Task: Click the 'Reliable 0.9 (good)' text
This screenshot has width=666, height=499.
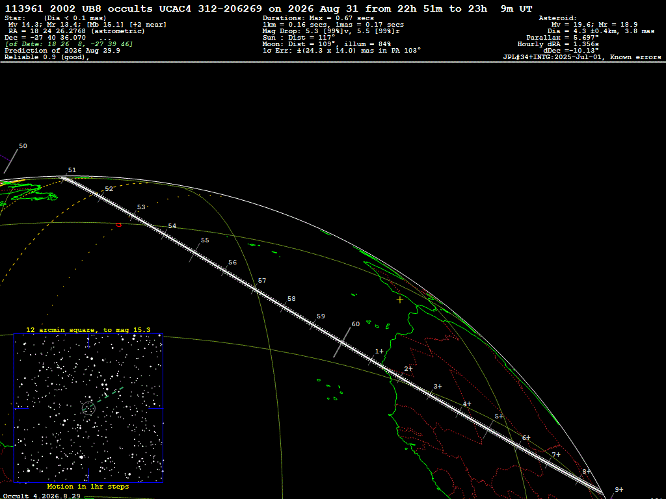Action: click(x=47, y=57)
